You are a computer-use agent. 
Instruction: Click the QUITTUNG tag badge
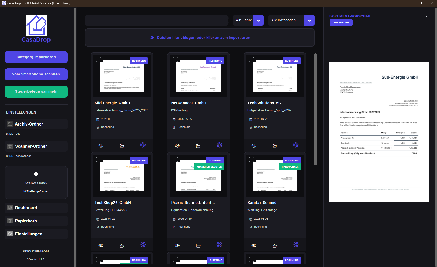click(x=216, y=260)
